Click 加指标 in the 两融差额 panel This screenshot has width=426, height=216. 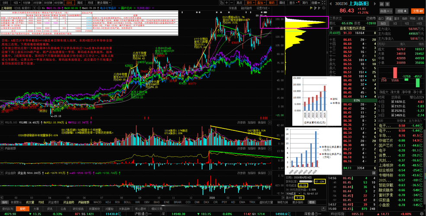coord(252,149)
